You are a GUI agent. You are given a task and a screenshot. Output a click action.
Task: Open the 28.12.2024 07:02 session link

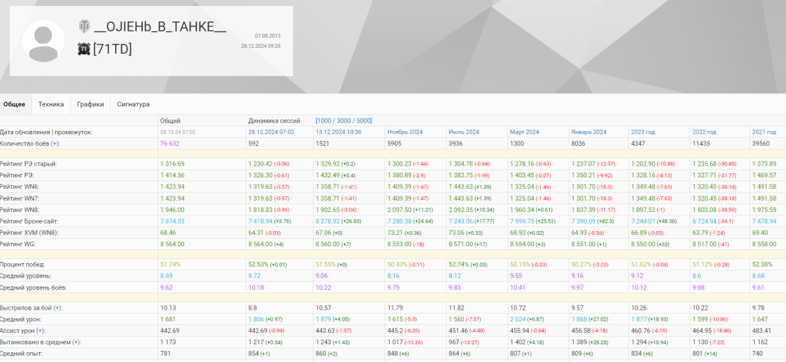coord(271,132)
